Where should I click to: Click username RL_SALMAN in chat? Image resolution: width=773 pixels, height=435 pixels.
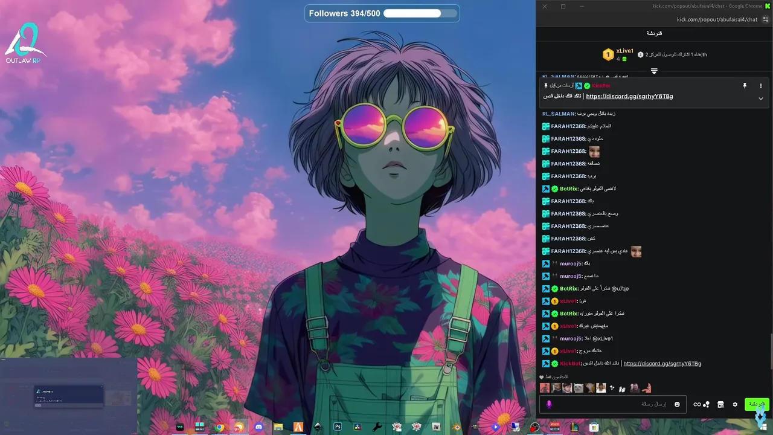click(x=559, y=114)
